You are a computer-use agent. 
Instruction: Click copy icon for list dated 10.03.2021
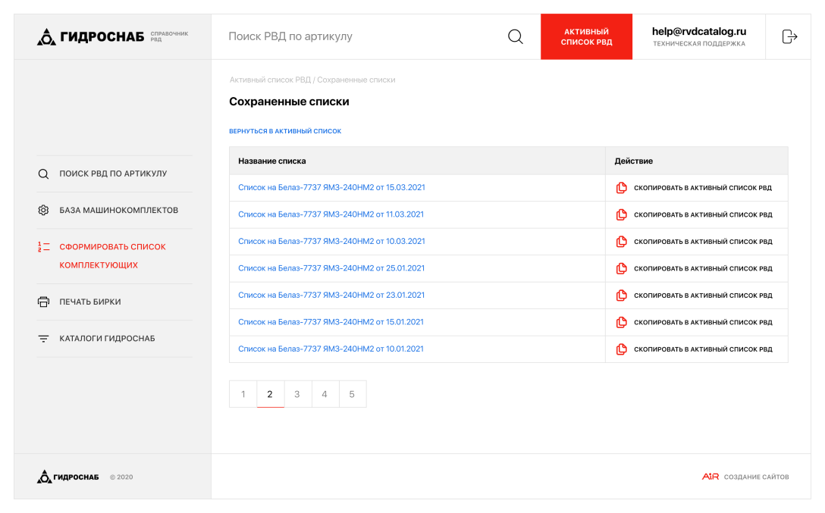click(621, 242)
